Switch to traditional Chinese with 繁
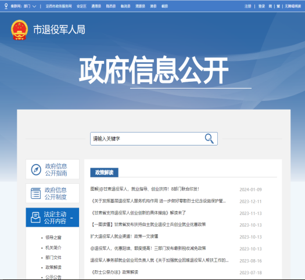The image size is (305, 280). pyautogui.click(x=278, y=6)
